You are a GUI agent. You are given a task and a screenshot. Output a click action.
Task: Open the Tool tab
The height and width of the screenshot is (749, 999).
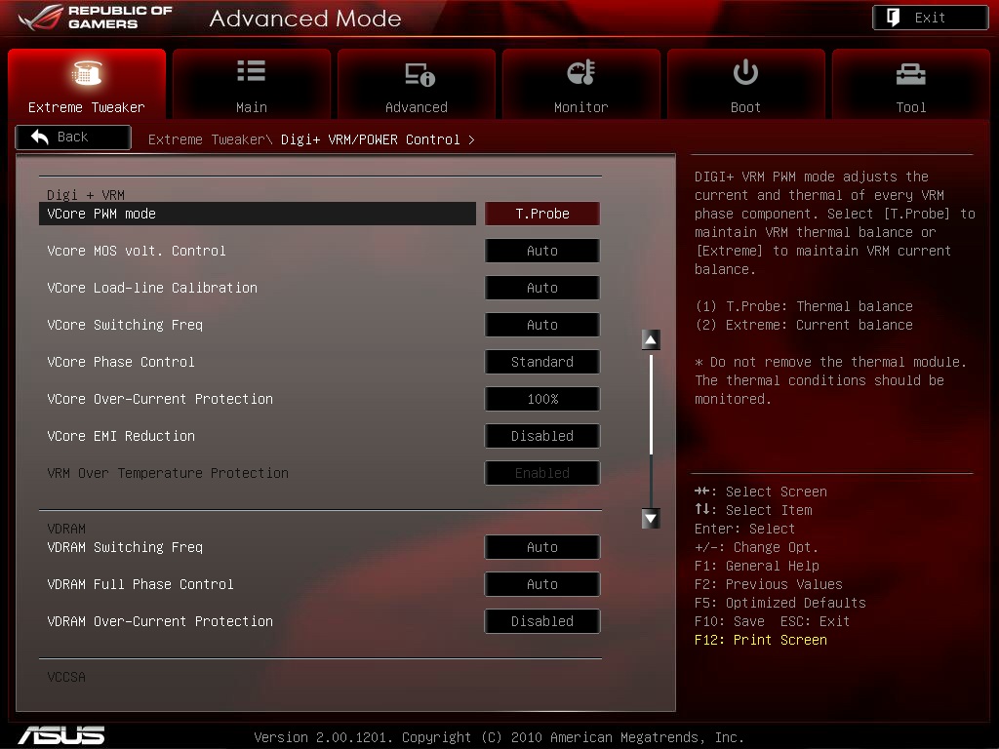910,84
